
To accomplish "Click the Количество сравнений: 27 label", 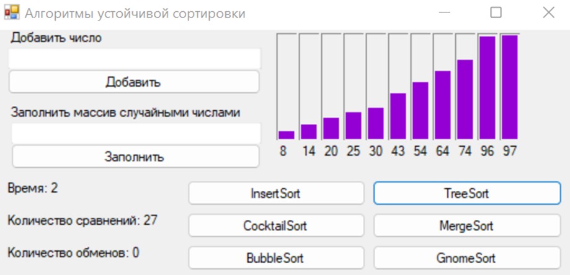I will [x=82, y=220].
